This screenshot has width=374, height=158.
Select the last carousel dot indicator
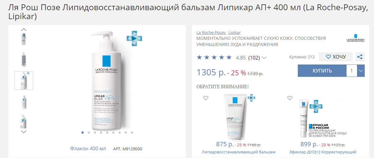[132, 132]
